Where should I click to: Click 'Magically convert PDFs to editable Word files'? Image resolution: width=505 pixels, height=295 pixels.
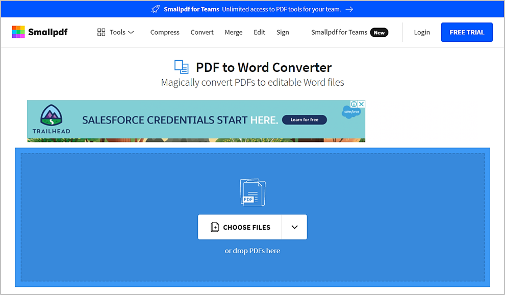point(252,83)
